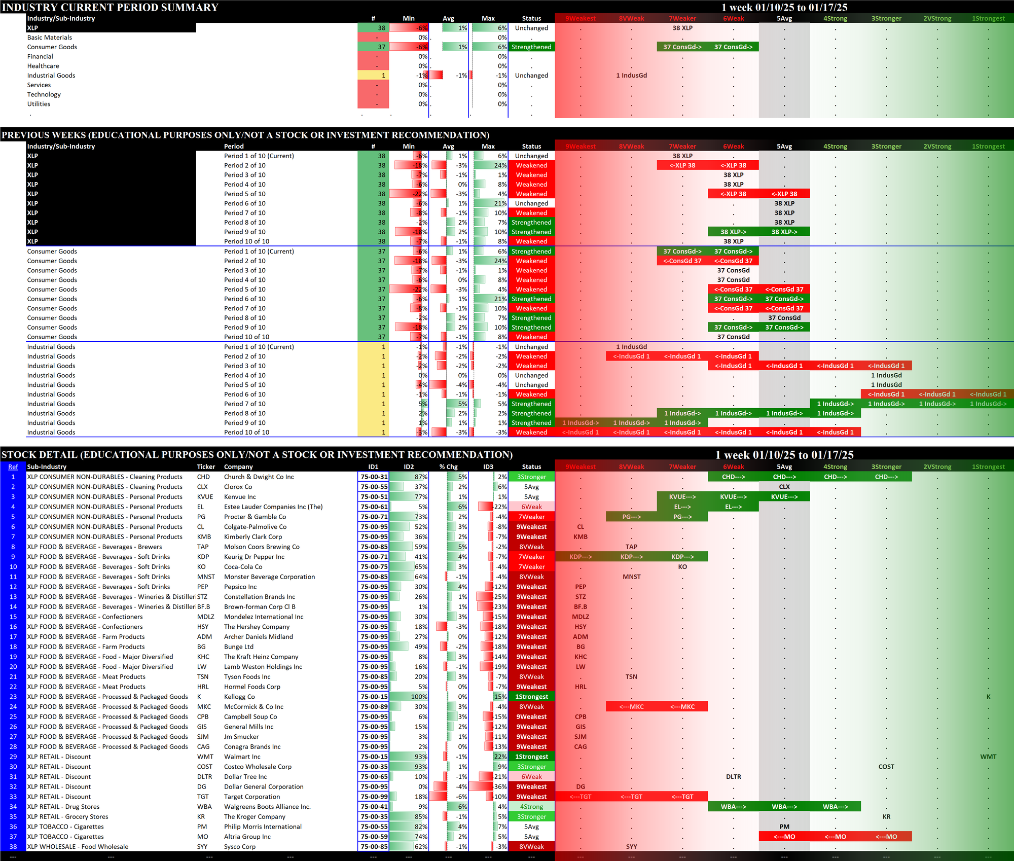Select the ticker cell CHD
Screen dimensions: 1014x861
(x=203, y=477)
